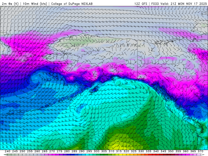Click the 350 value on the color scale
Image resolution: width=208 pixels, height=156 pixels.
171,151
